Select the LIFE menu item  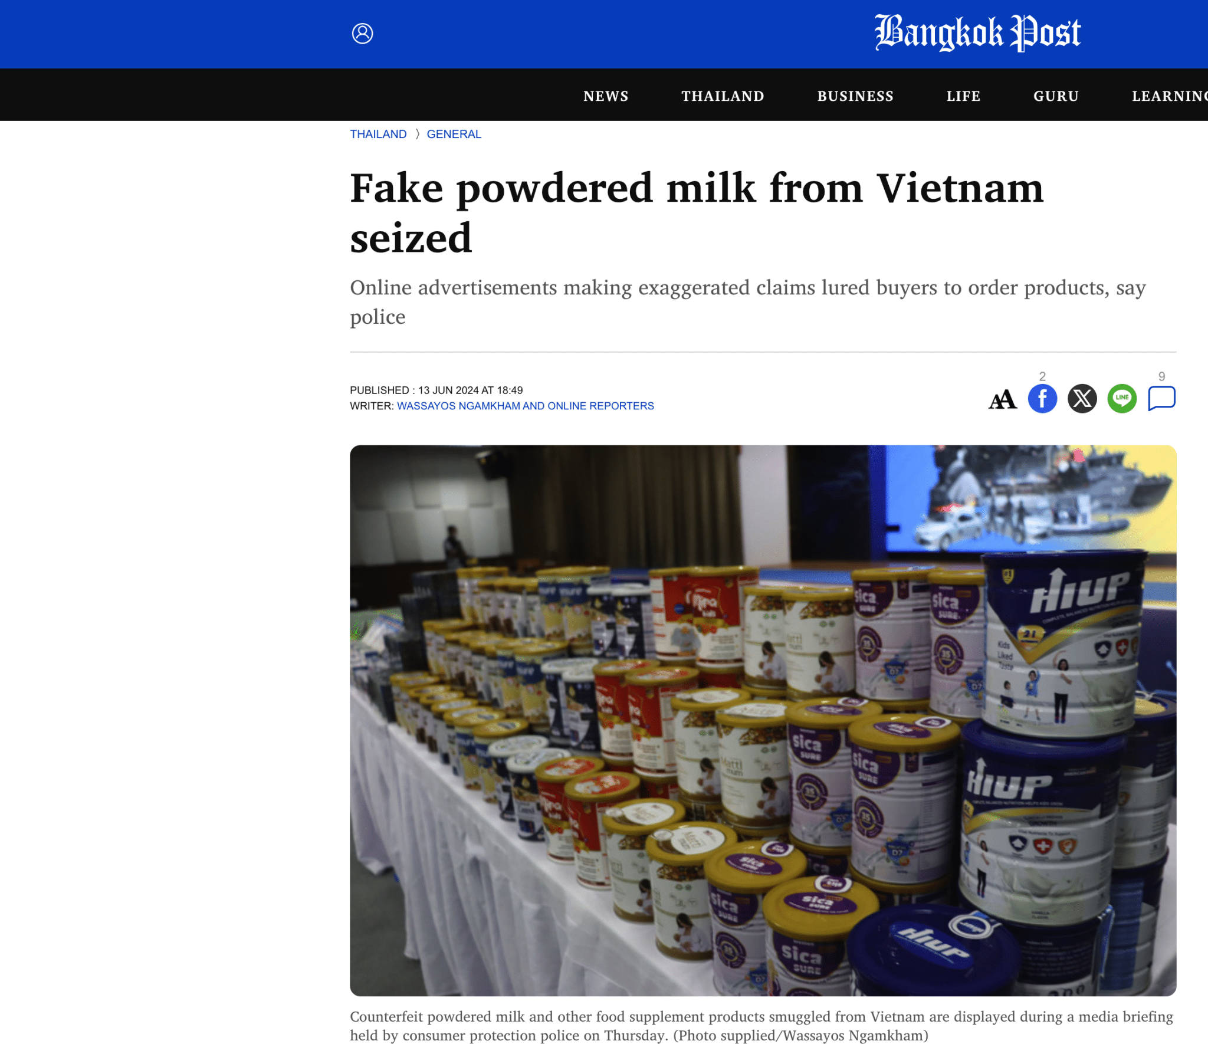click(963, 96)
